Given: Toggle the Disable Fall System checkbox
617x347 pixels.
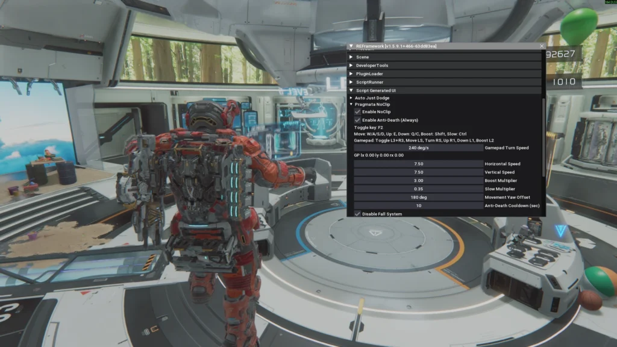Looking at the screenshot, I should (357, 214).
